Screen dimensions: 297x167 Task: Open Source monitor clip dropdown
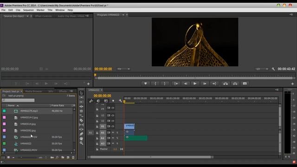[x=27, y=16]
